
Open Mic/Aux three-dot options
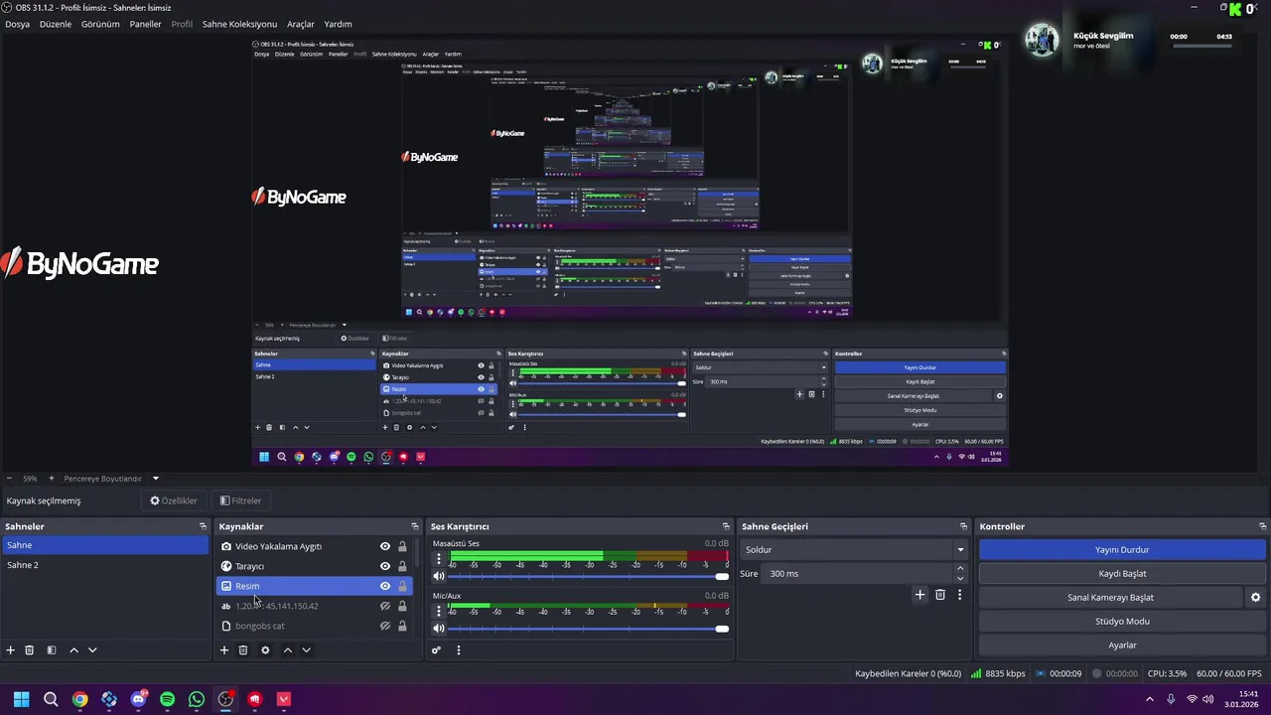click(439, 611)
